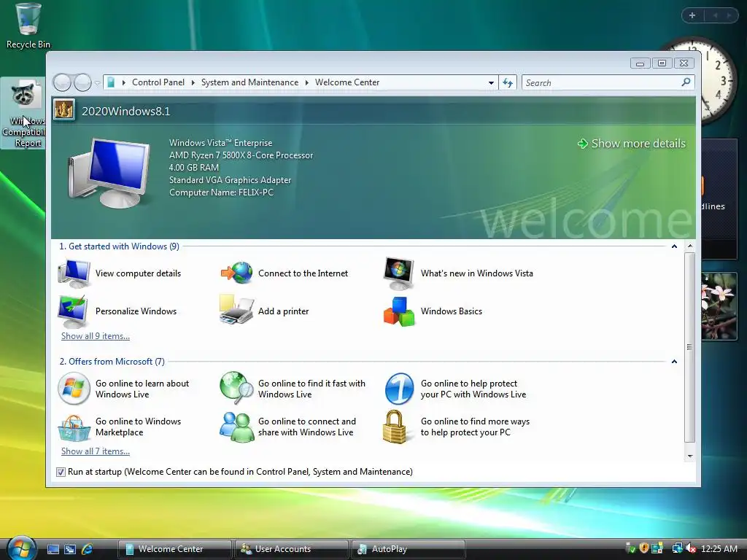Click the muted volume tray icon
The image size is (747, 560).
point(691,548)
